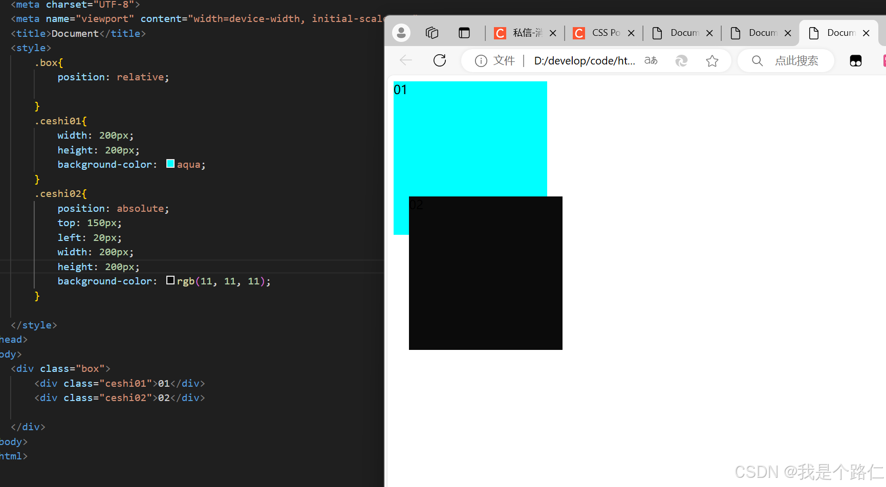
Task: Click the cyan '01' box in the webpage
Action: click(x=470, y=138)
